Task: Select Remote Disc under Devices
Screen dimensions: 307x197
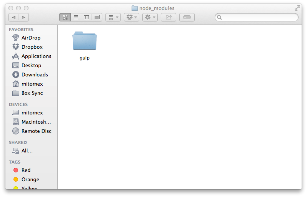Action: [x=31, y=131]
